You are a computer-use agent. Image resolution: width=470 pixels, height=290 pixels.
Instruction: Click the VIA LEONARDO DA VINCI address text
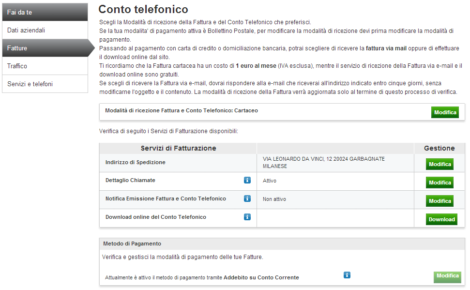[324, 163]
